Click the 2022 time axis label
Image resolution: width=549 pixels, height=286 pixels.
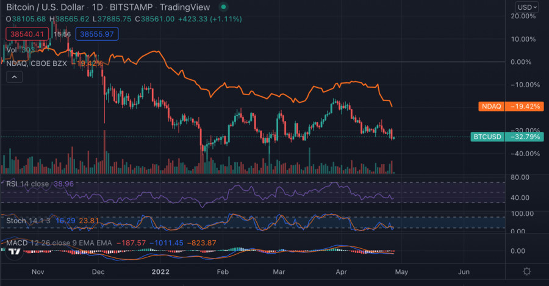click(160, 271)
